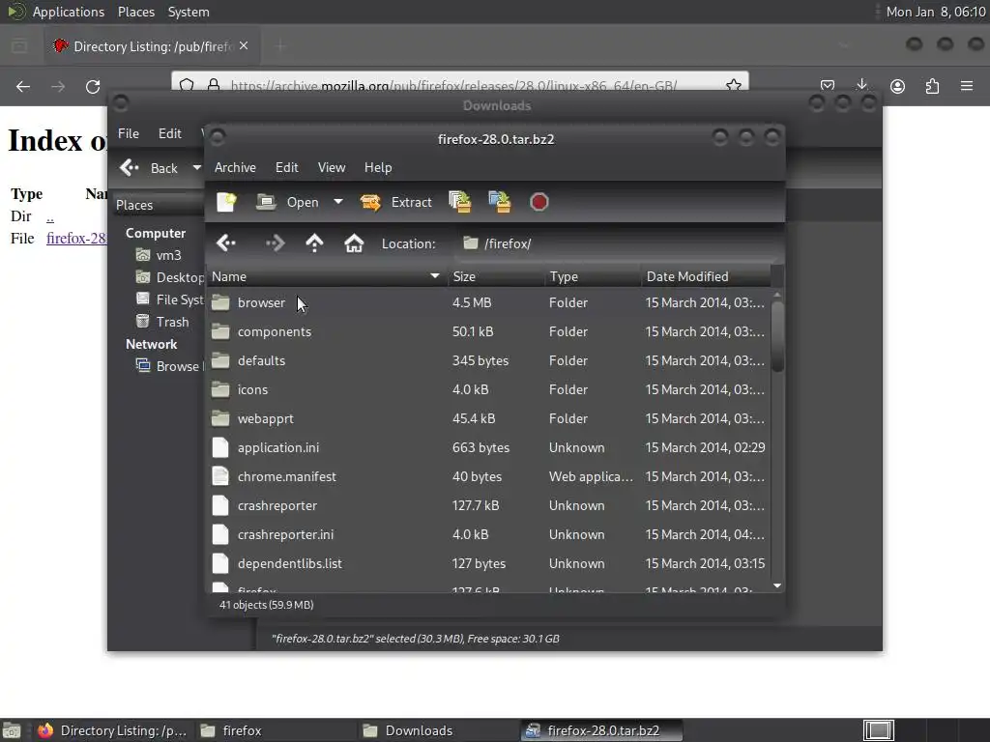
Task: Sort the list by the Name column
Action: click(x=327, y=276)
